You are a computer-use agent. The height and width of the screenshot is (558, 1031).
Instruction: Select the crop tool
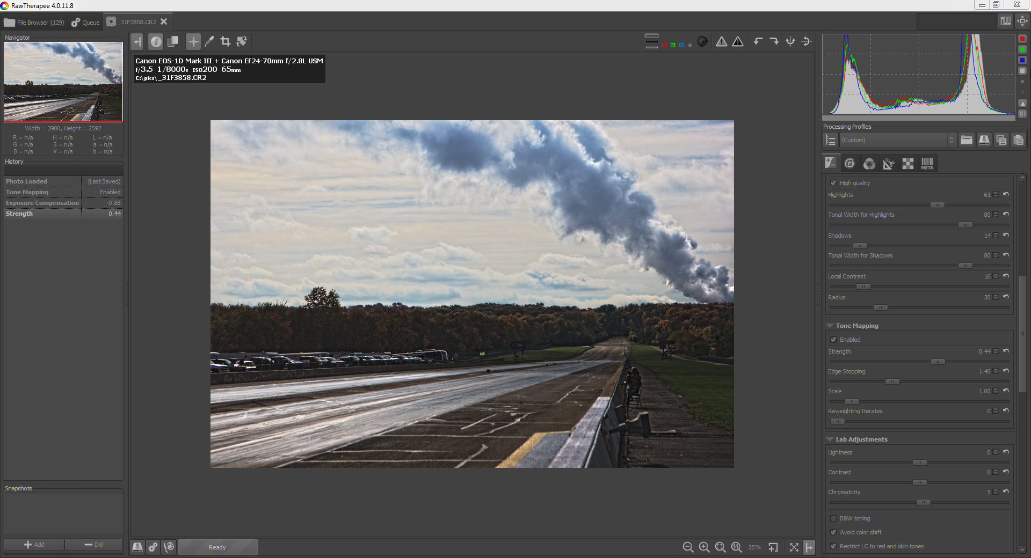(x=226, y=41)
